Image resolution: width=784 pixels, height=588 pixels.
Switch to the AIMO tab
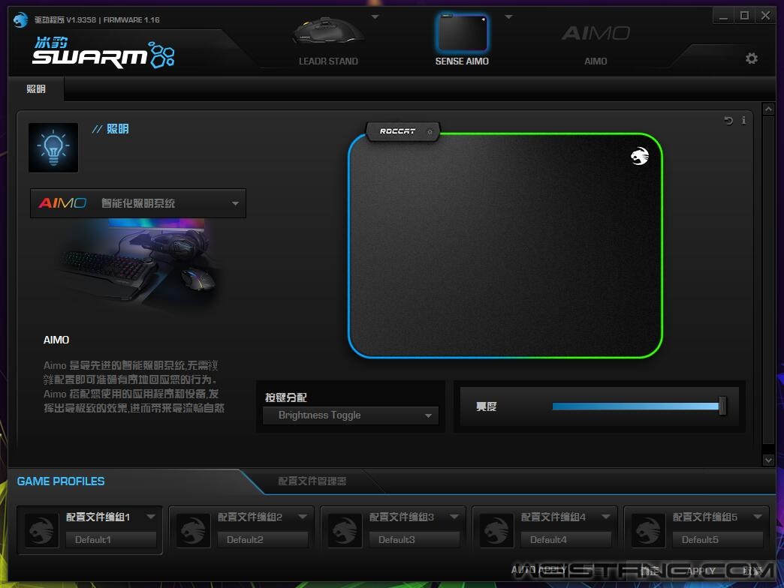tap(596, 61)
